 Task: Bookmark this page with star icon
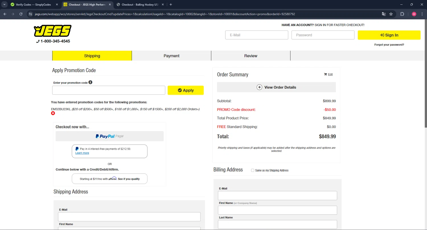point(391,14)
